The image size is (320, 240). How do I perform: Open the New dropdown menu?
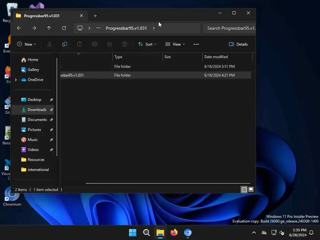tap(27, 44)
